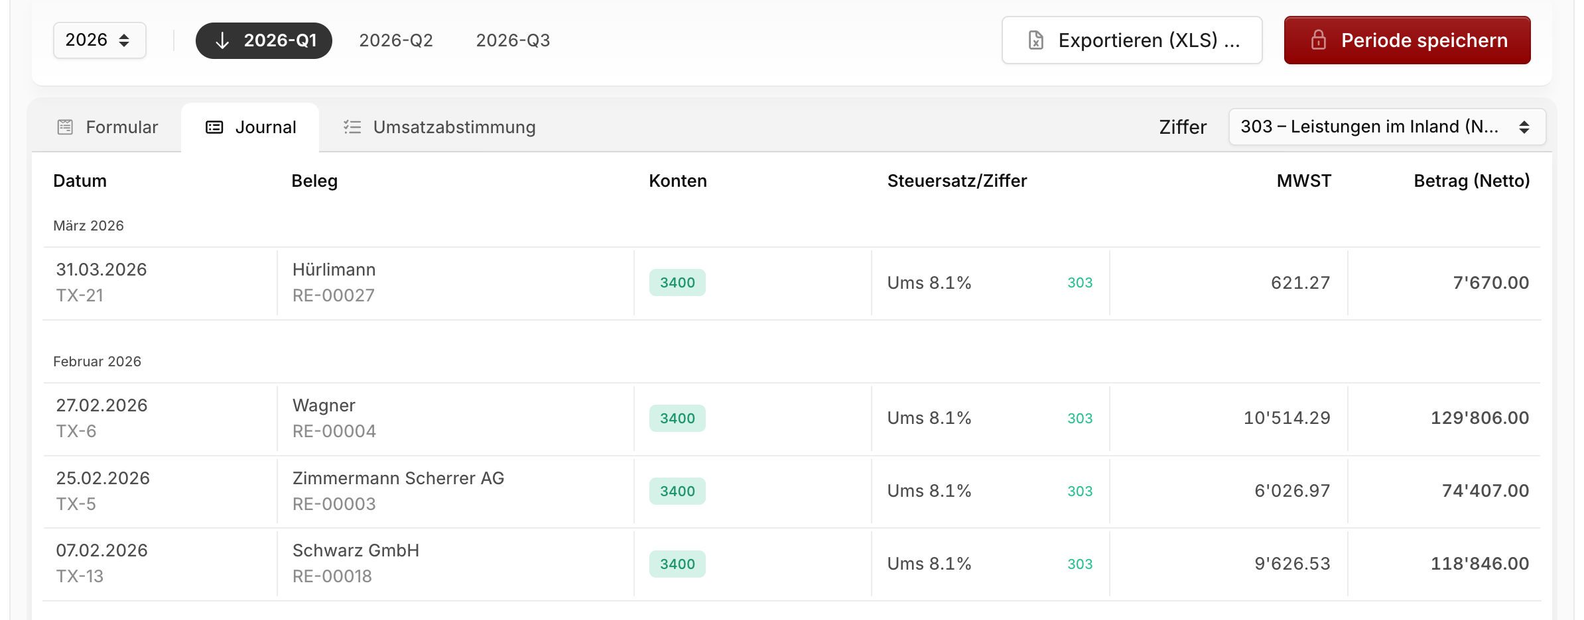Screen dimensions: 1584x620
Task: Click Periode speichern button
Action: 1407,40
